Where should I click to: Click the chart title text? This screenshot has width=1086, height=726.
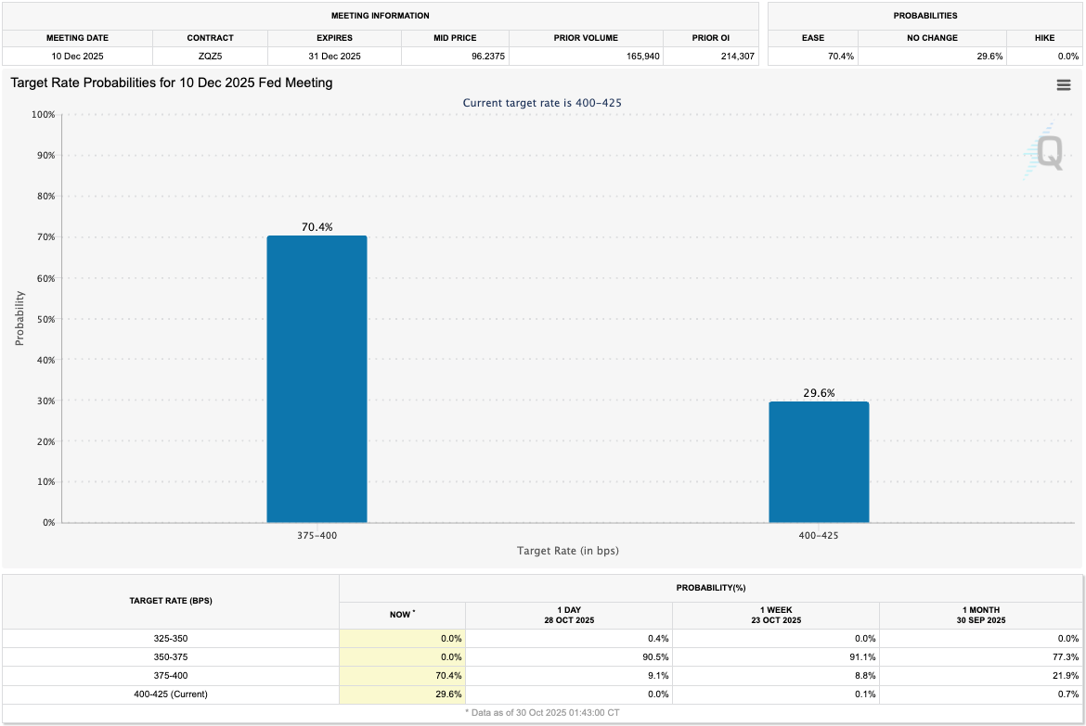tap(167, 83)
